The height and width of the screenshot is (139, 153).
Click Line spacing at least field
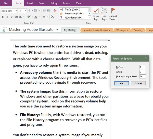(143, 76)
